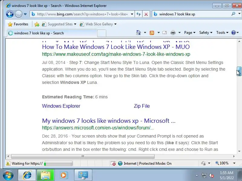Open the Suggested Sites favorites item
The width and height of the screenshot is (242, 181).
(x=59, y=24)
